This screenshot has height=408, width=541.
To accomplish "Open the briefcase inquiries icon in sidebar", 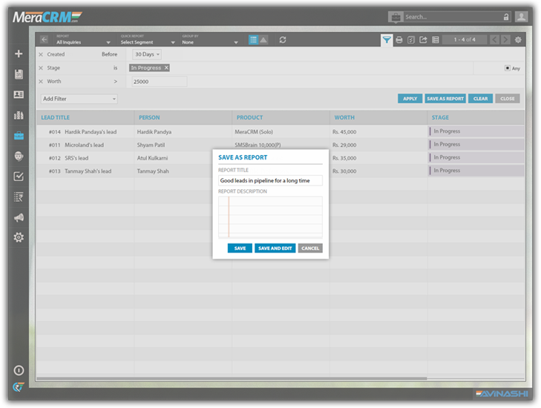I will click(x=19, y=136).
